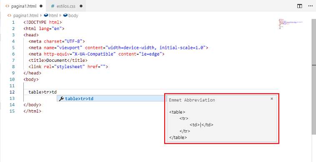316x162 pixels.
Task: Click the Emmet Abbreviation heading text
Action: (x=192, y=100)
